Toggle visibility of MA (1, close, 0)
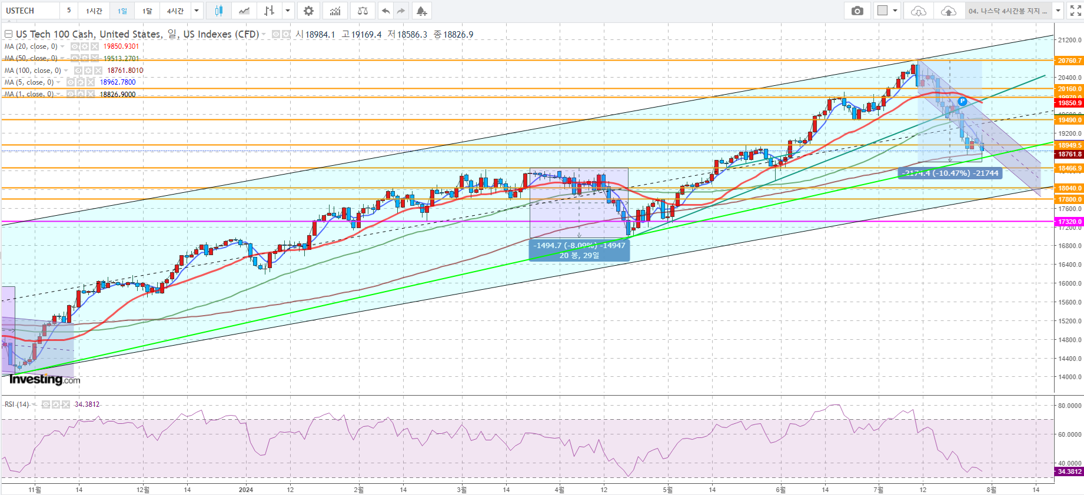This screenshot has height=495, width=1084. pos(71,94)
